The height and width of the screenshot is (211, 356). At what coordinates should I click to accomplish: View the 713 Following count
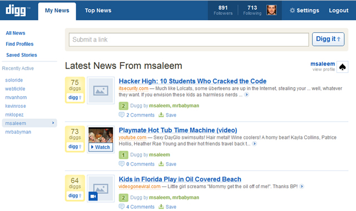pyautogui.click(x=252, y=11)
